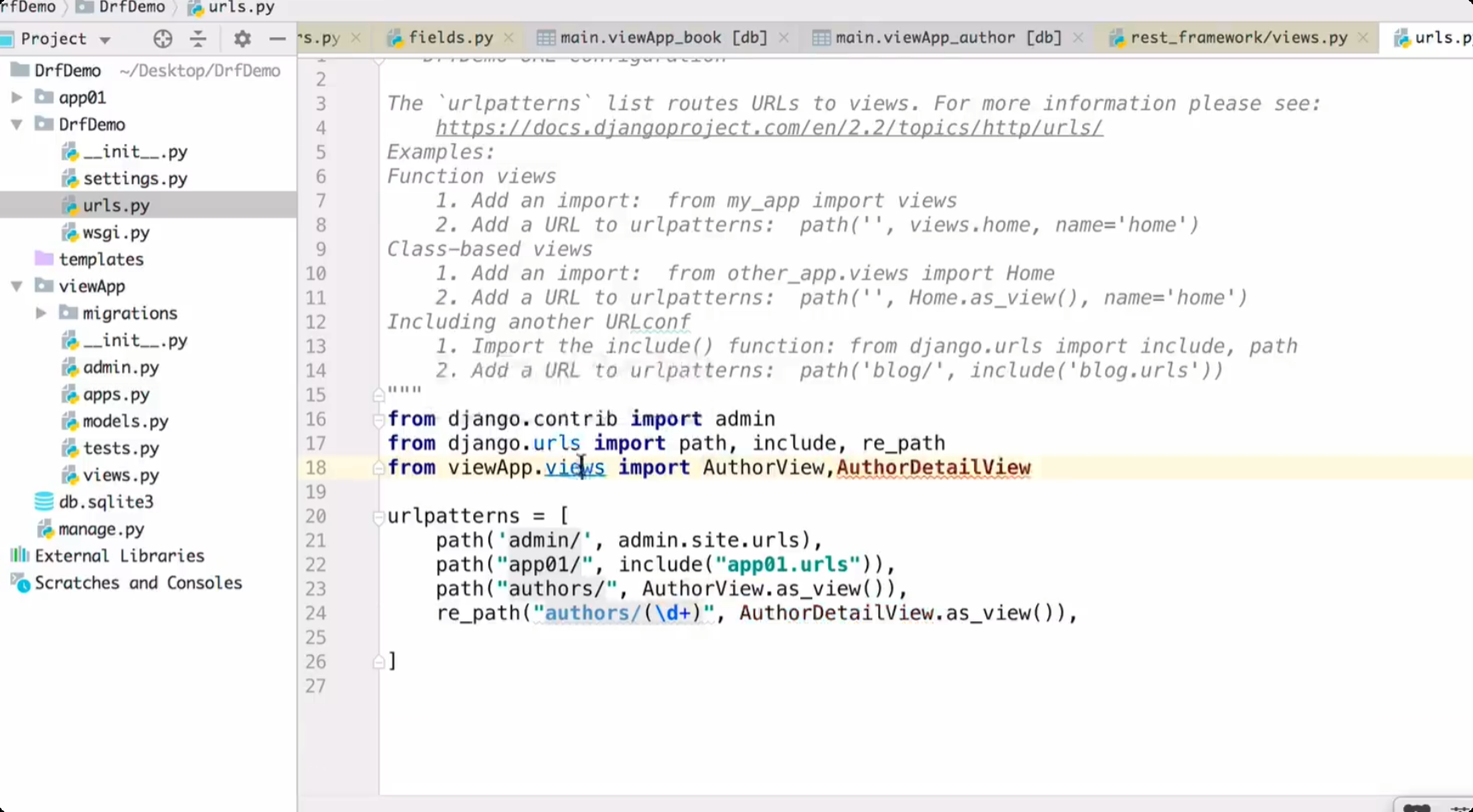Click the "app01.urls" string

[787, 565]
